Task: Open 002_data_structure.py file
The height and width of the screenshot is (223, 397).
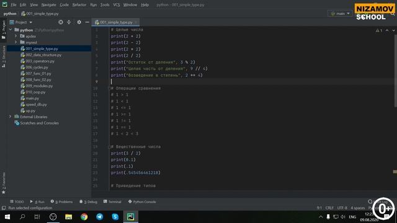Action: click(43, 55)
